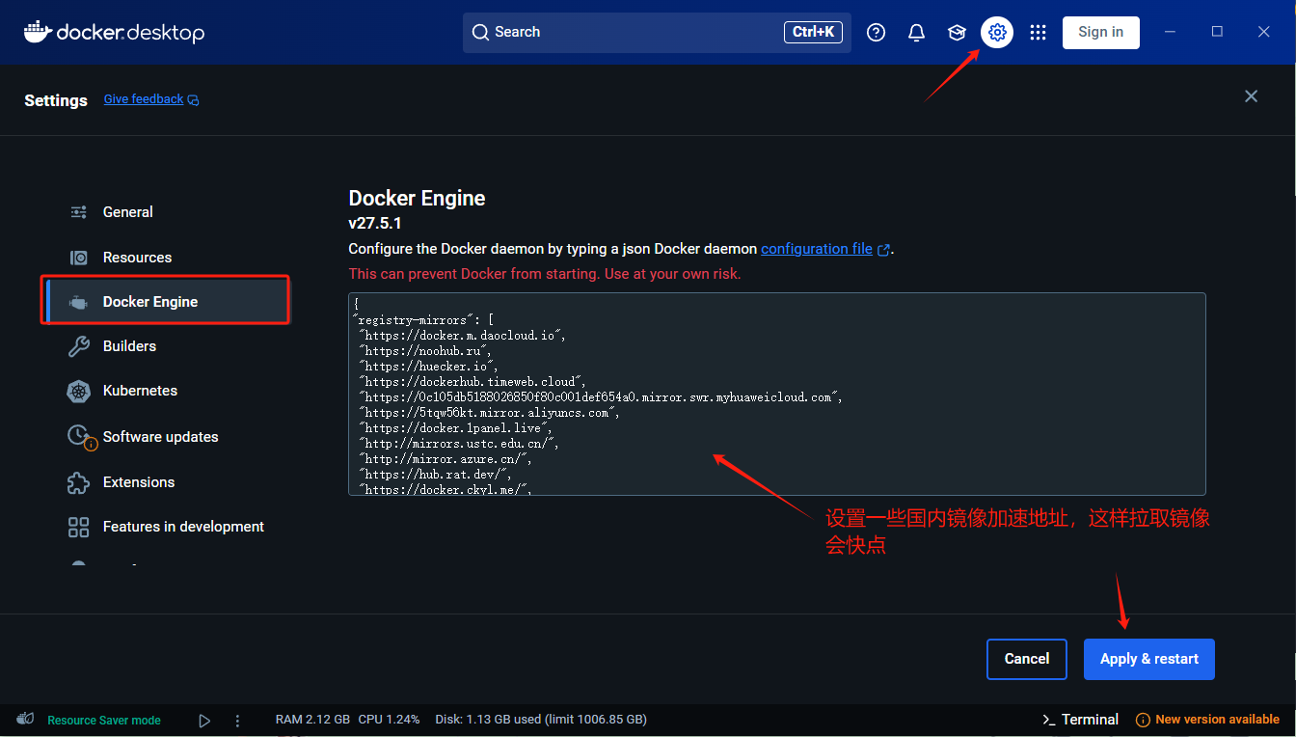
Task: Click the Resource Saver whale icon
Action: pyautogui.click(x=25, y=719)
